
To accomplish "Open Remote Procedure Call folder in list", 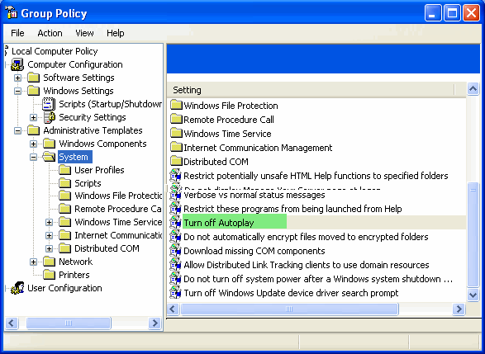I will pyautogui.click(x=229, y=120).
